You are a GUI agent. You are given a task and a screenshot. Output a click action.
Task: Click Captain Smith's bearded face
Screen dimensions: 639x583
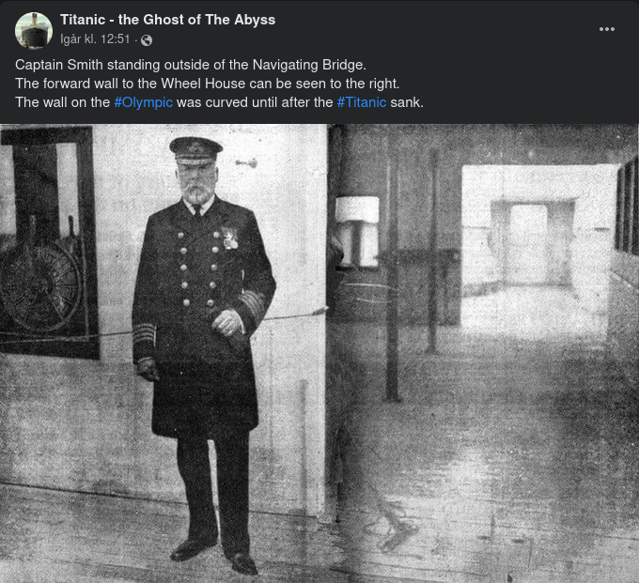point(196,181)
